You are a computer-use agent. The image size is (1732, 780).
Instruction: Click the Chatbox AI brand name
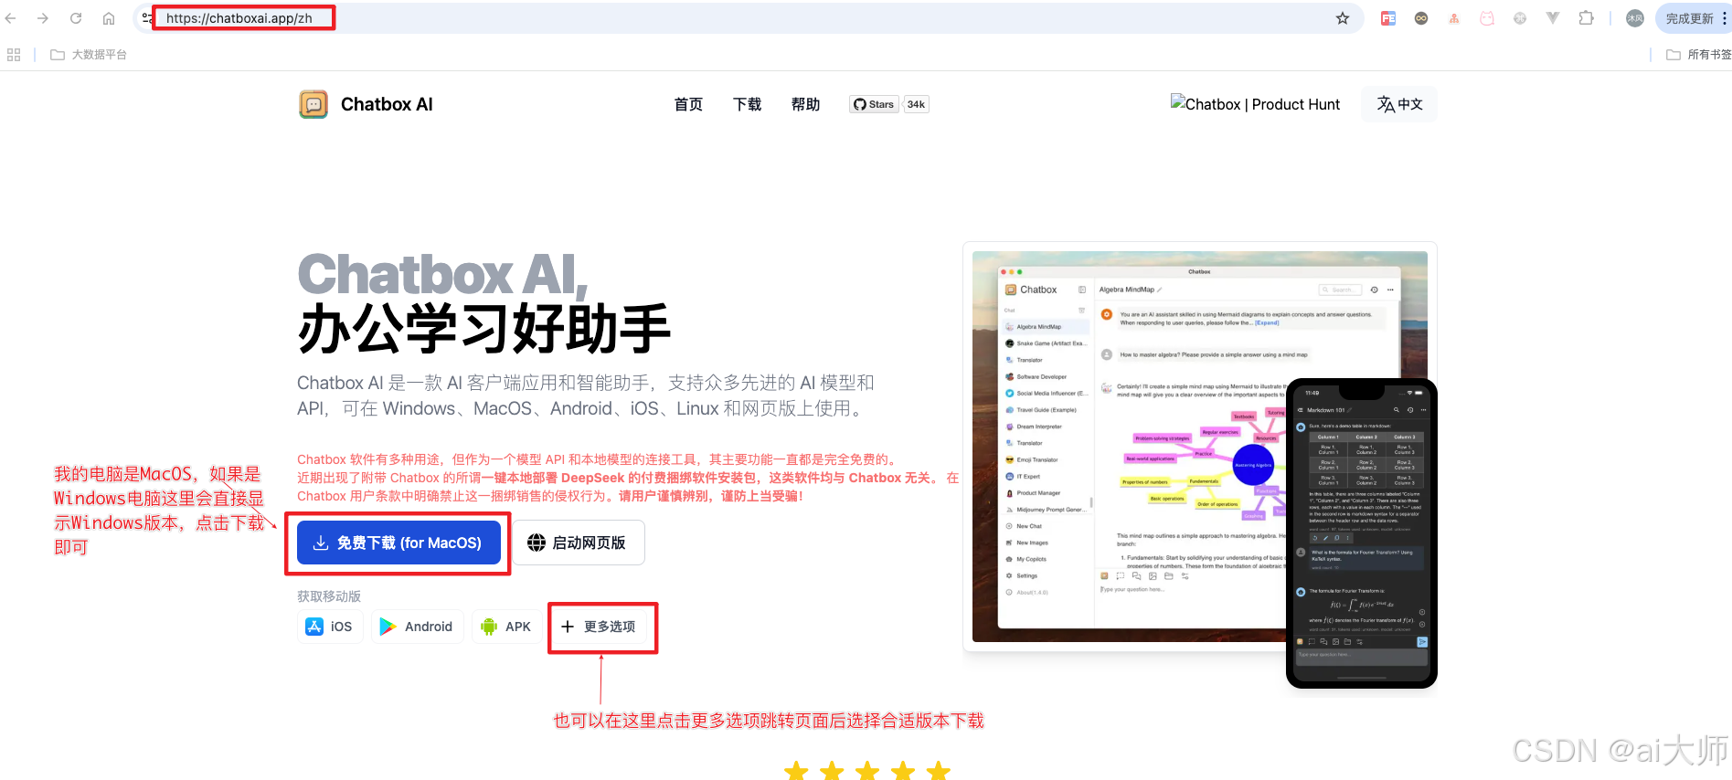point(387,104)
